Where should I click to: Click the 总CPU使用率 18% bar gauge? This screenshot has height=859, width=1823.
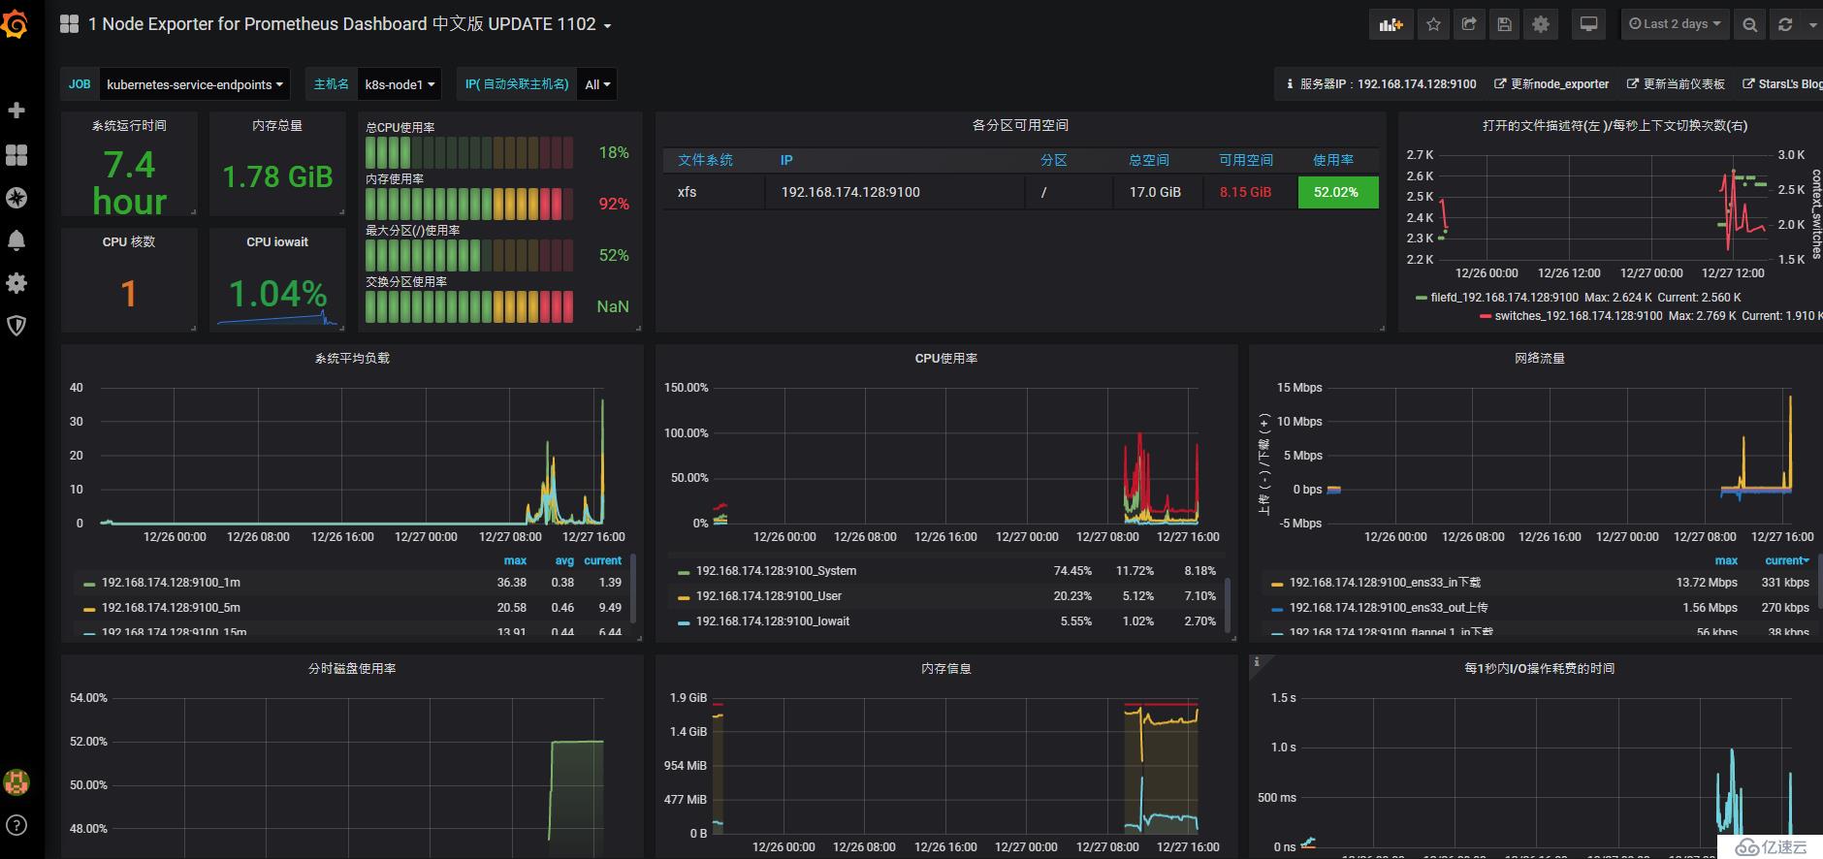pyautogui.click(x=470, y=152)
